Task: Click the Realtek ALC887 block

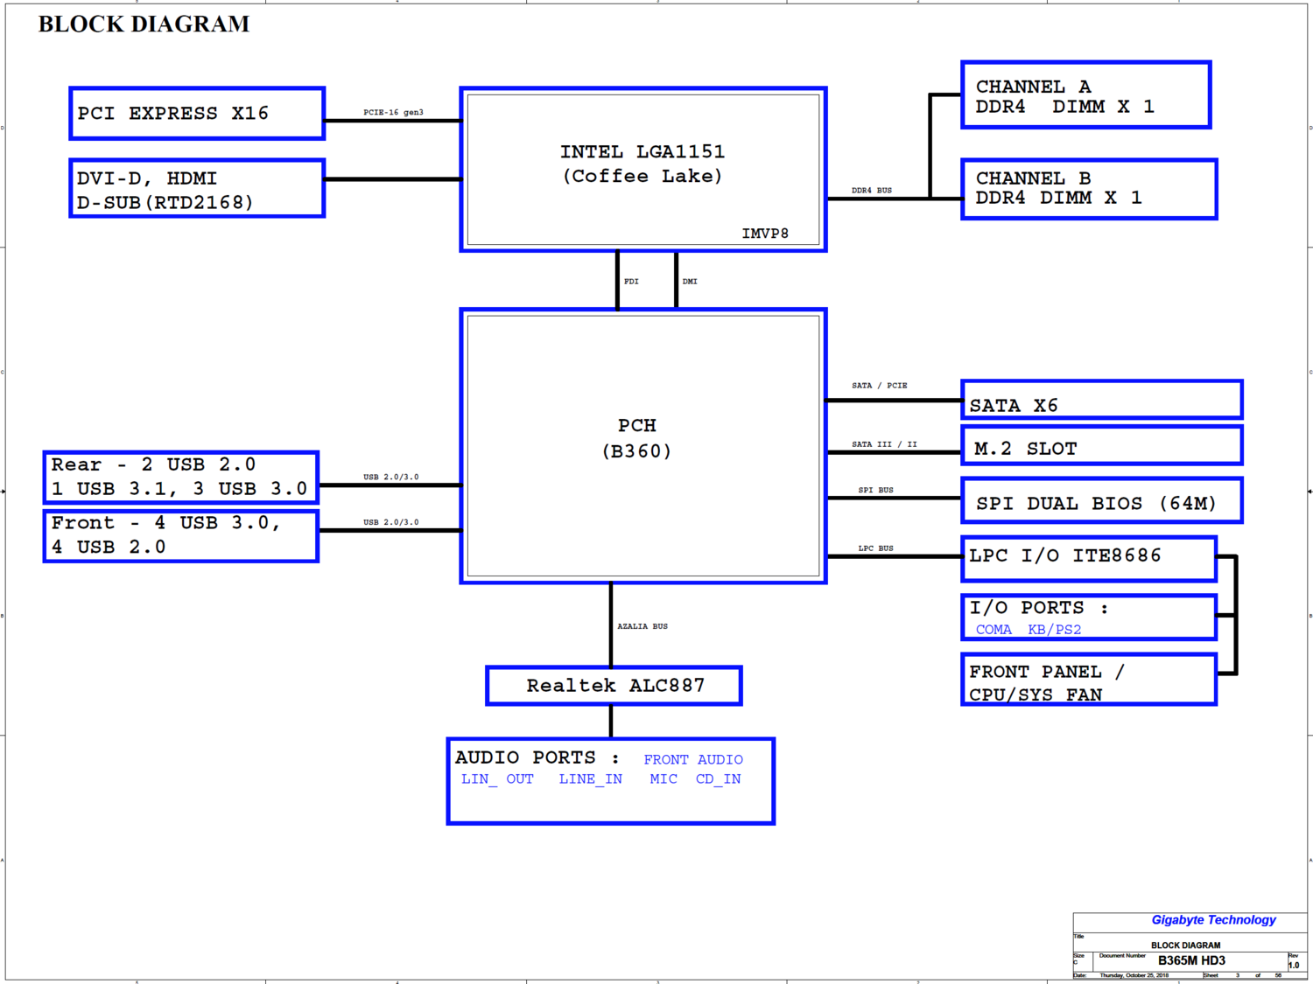Action: [x=614, y=686]
